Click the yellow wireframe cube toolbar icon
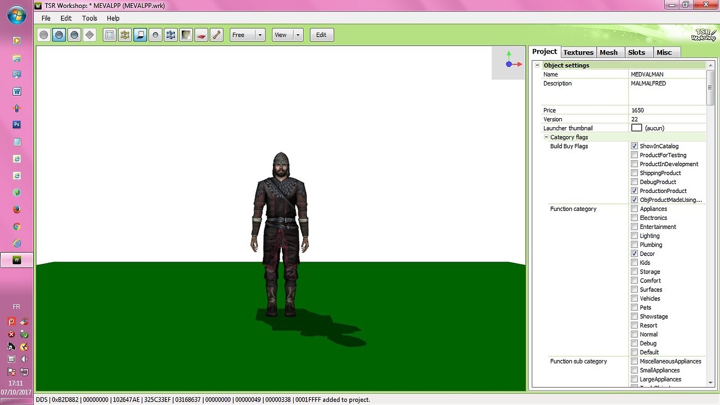720x405 pixels. point(125,35)
